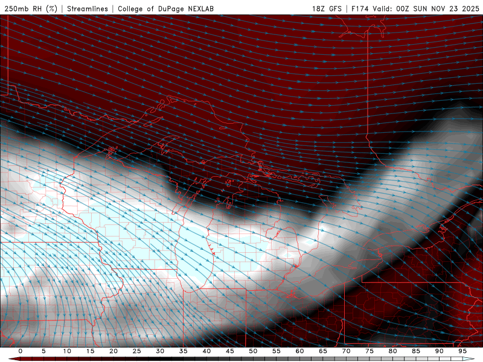Click the 'Valid: 00Z SUN NOV 23 2025' text
Image resolution: width=483 pixels, height=362 pixels.
[x=426, y=8]
